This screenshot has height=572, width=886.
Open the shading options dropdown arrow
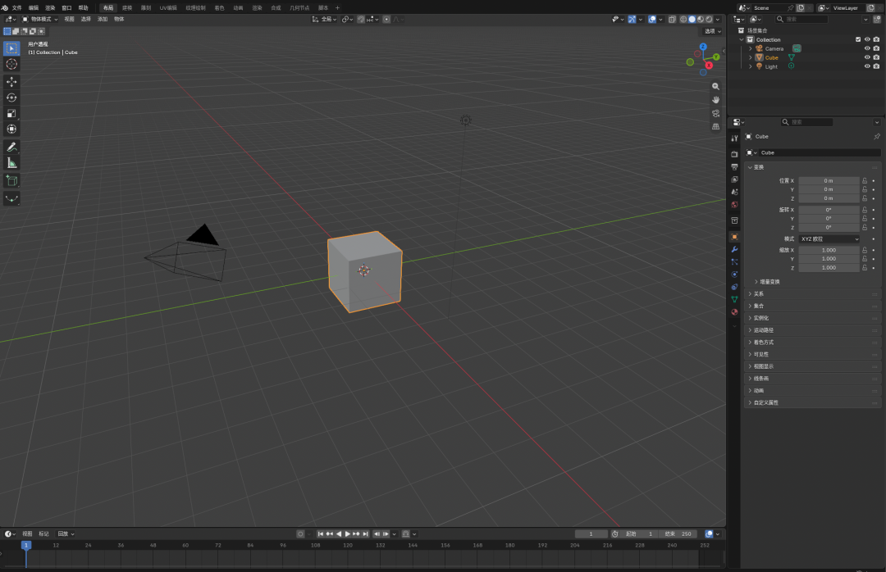[718, 19]
